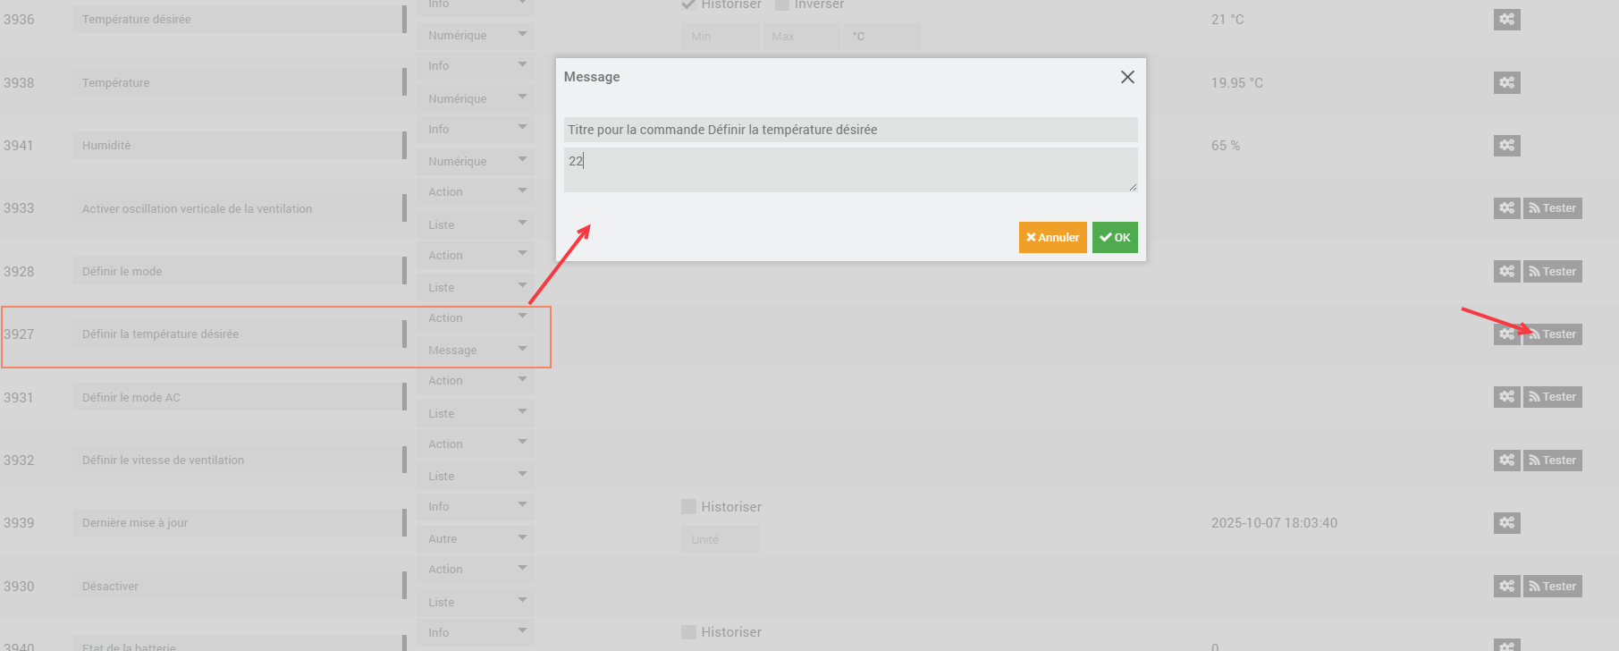Open the Autre subtype dropdown
The image size is (1619, 651).
click(x=476, y=539)
